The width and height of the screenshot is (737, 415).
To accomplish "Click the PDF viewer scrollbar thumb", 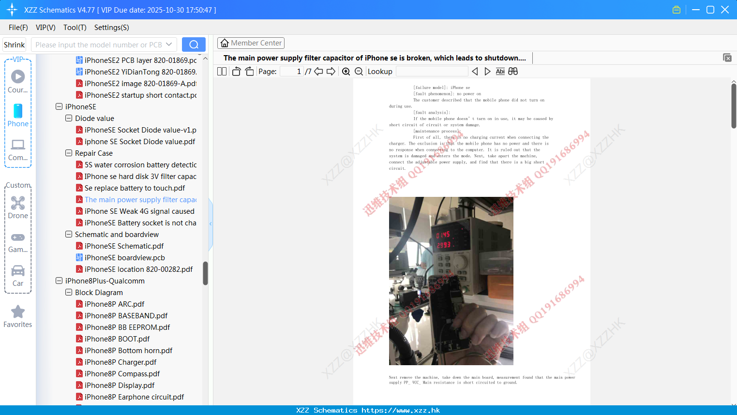I will 734,105.
